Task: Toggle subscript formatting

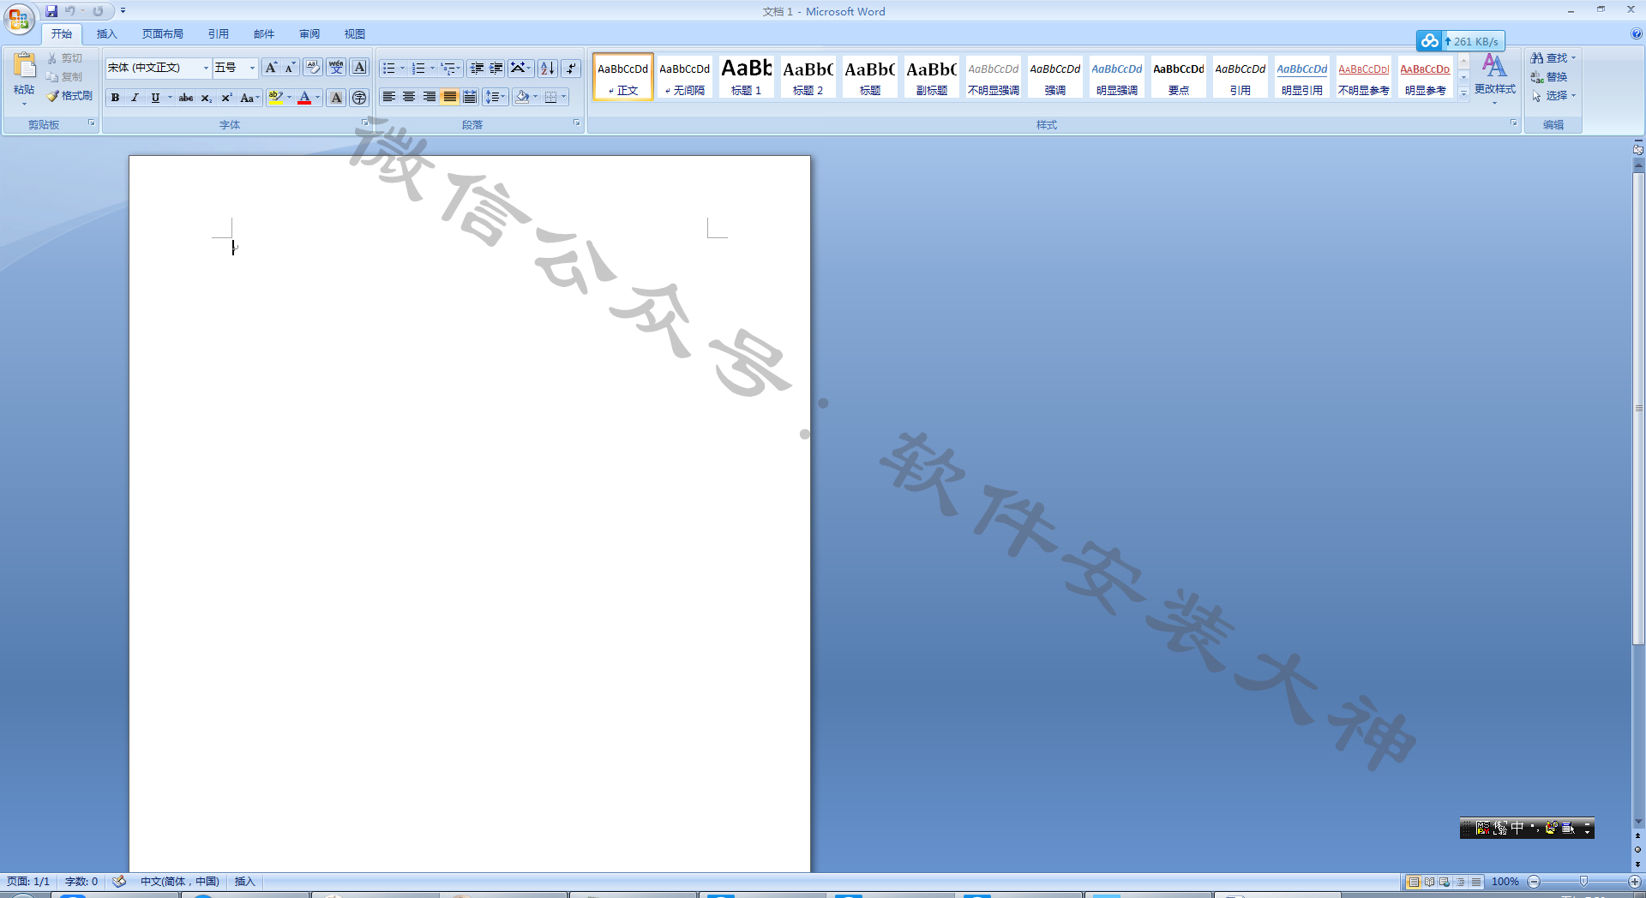Action: click(x=206, y=98)
